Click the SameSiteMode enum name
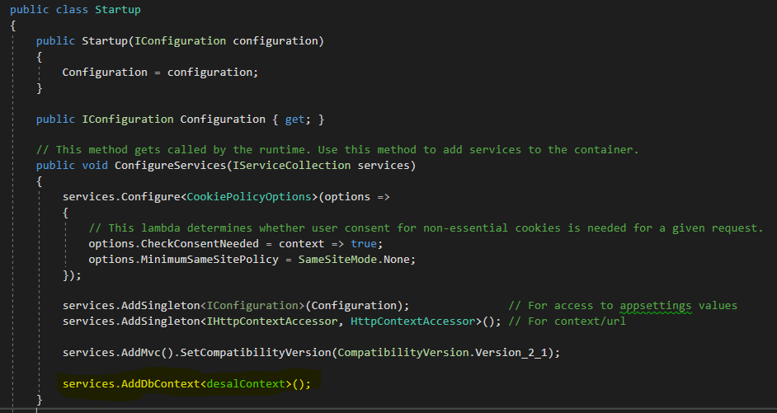 337,259
